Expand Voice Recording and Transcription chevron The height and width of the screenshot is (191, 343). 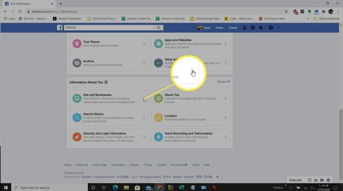(225, 137)
